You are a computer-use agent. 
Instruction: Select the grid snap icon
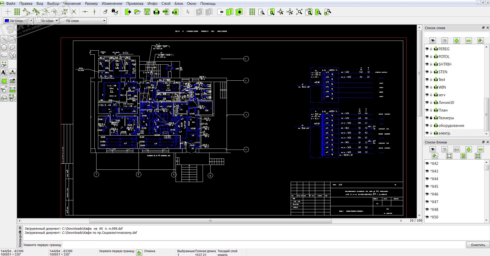(17, 12)
